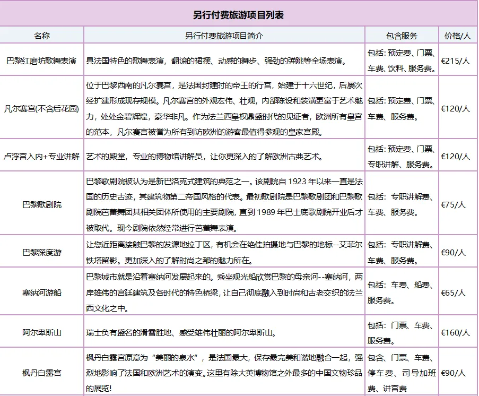Click the 枫丹白露宫 name cell
Screen dimensions: 479x396
(42, 373)
